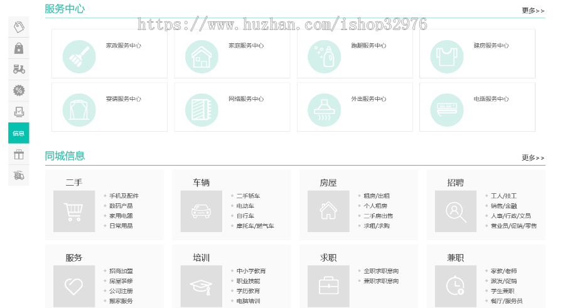Click the person search icon under 招聘
The height and width of the screenshot is (308, 565).
point(456,211)
